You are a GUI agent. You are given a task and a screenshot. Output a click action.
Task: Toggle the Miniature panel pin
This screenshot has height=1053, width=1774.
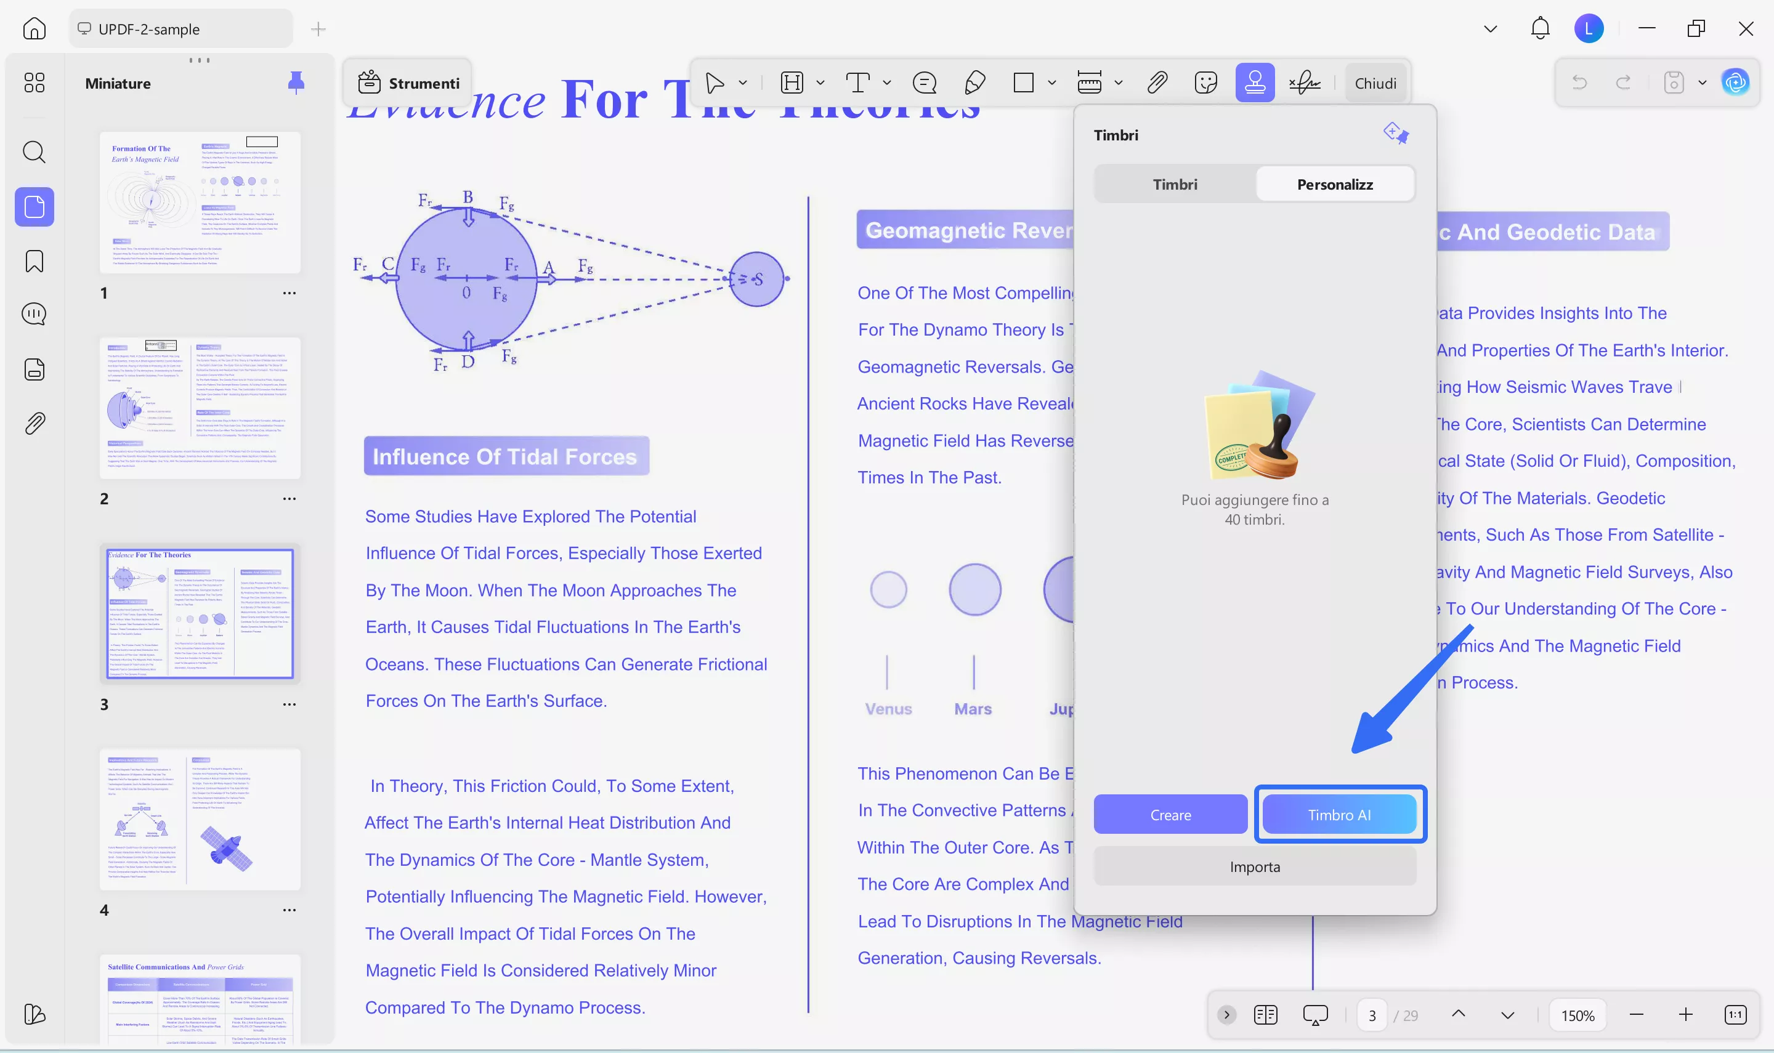point(296,83)
